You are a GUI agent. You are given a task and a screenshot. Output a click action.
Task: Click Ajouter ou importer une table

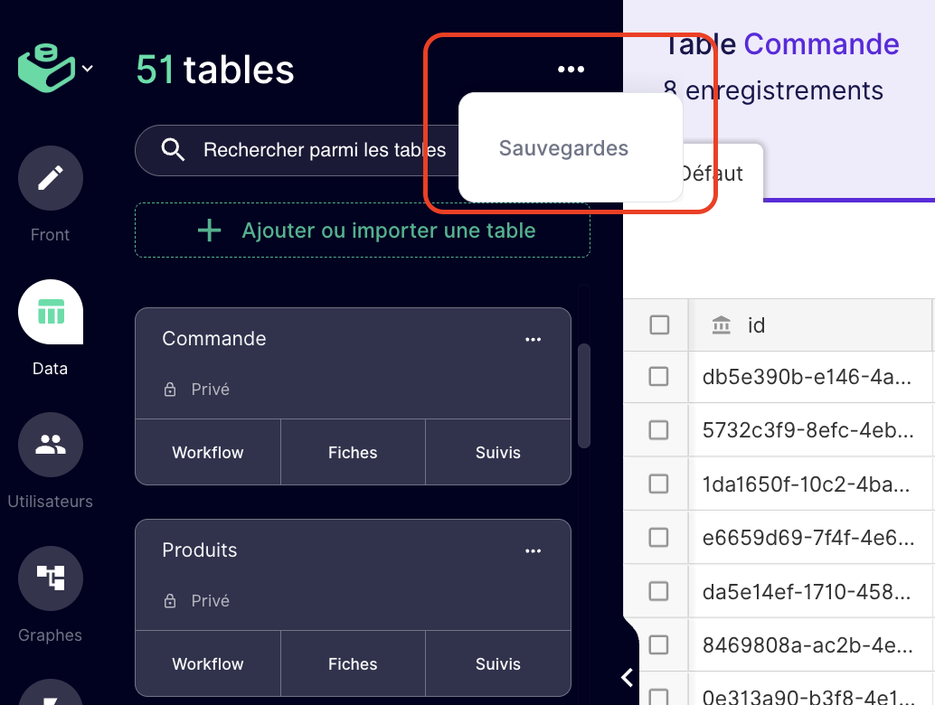coord(363,231)
